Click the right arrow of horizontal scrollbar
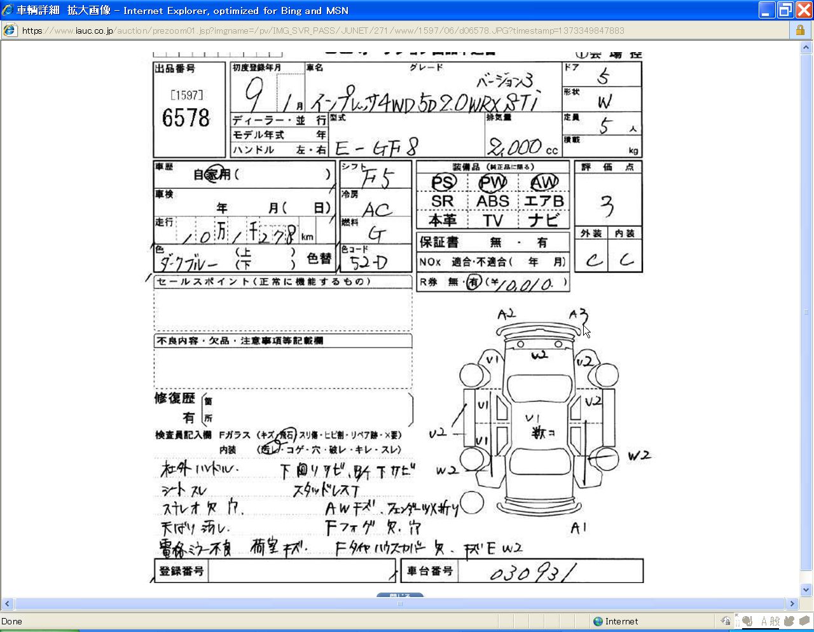Viewport: 814px width, 632px height. coord(792,603)
